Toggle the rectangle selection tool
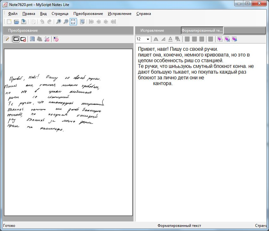 tap(16, 39)
